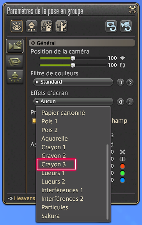Select next color filter arrow
142x225 pixels.
130,82
